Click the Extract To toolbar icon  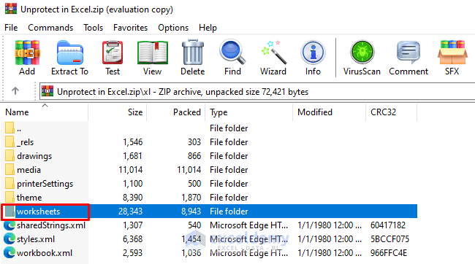(x=69, y=53)
